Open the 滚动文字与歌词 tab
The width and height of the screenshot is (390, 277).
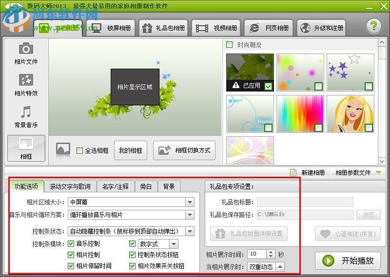point(70,186)
